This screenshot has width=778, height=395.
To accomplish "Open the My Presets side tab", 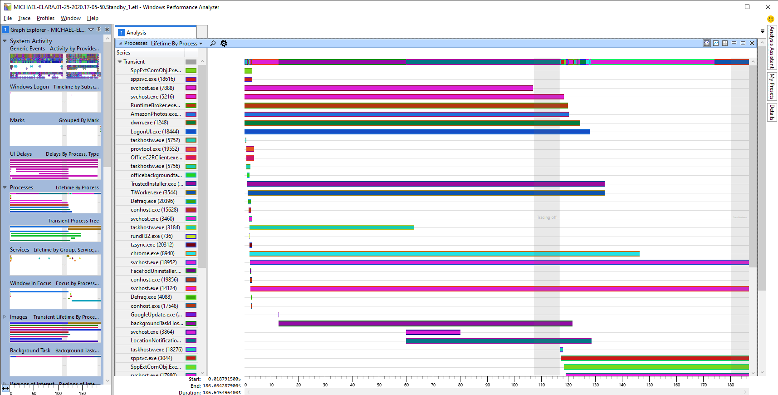I will 772,86.
